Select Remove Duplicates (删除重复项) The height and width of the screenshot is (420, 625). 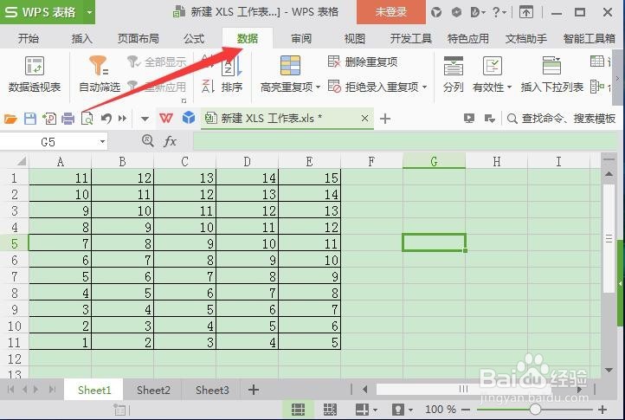tap(363, 61)
